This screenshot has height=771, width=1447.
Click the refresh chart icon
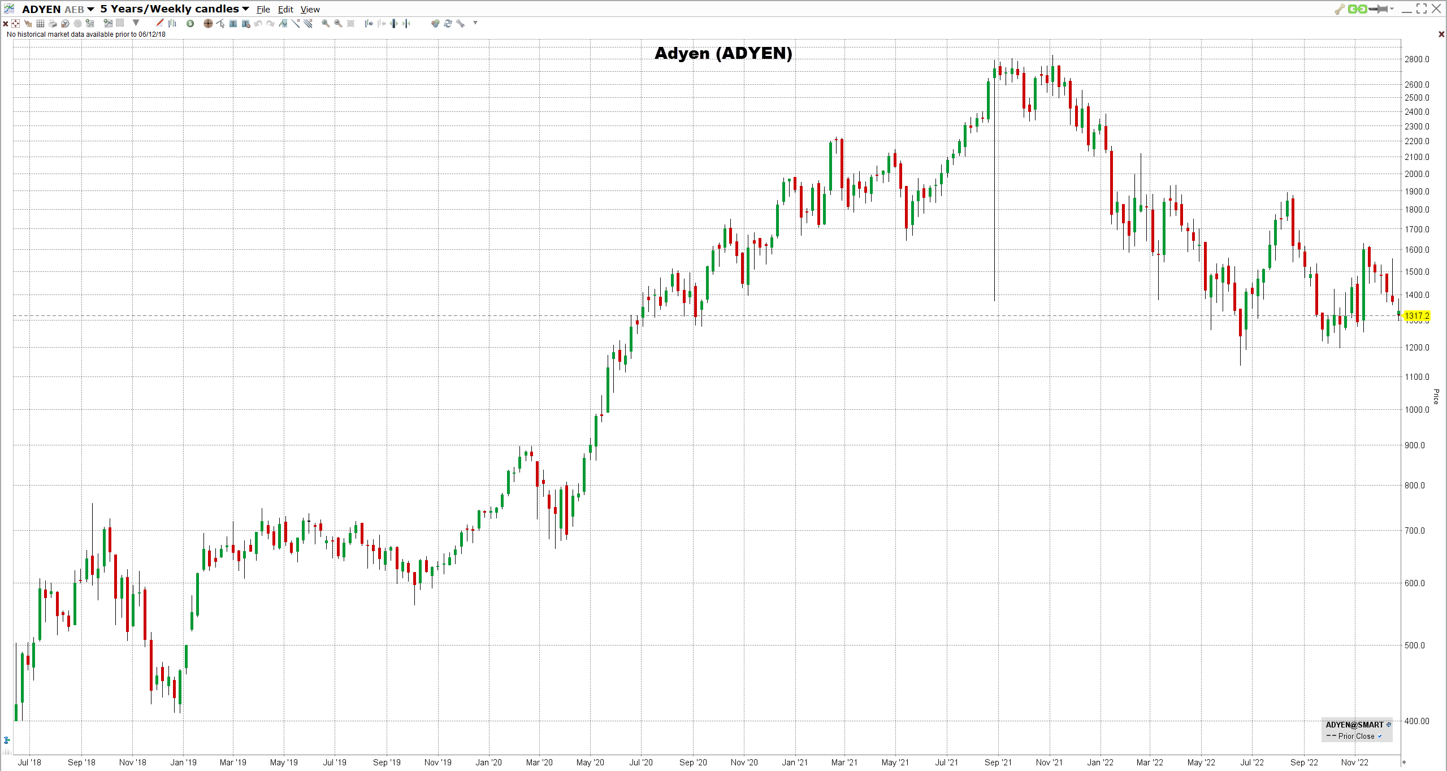point(447,23)
